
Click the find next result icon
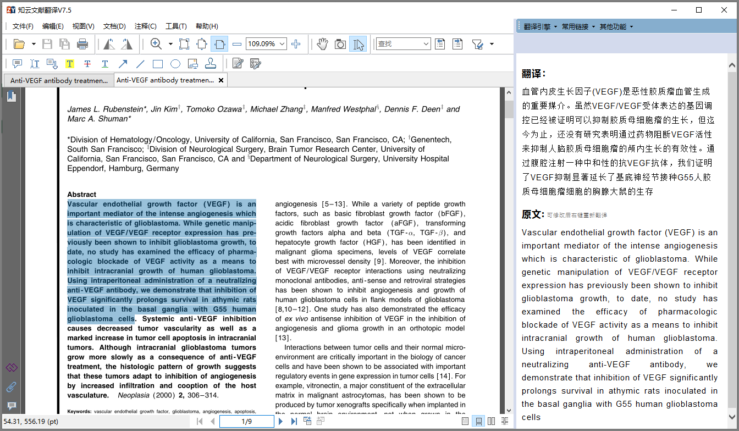457,44
